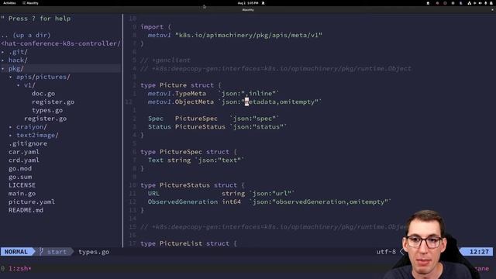Click ObjectMeta in the Picture struct
Viewport: 496px width, 279px height.
(x=195, y=102)
